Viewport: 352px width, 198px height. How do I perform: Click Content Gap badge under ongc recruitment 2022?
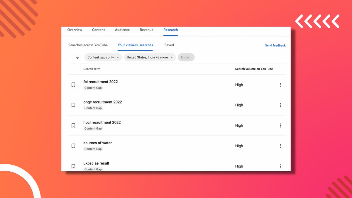point(93,108)
